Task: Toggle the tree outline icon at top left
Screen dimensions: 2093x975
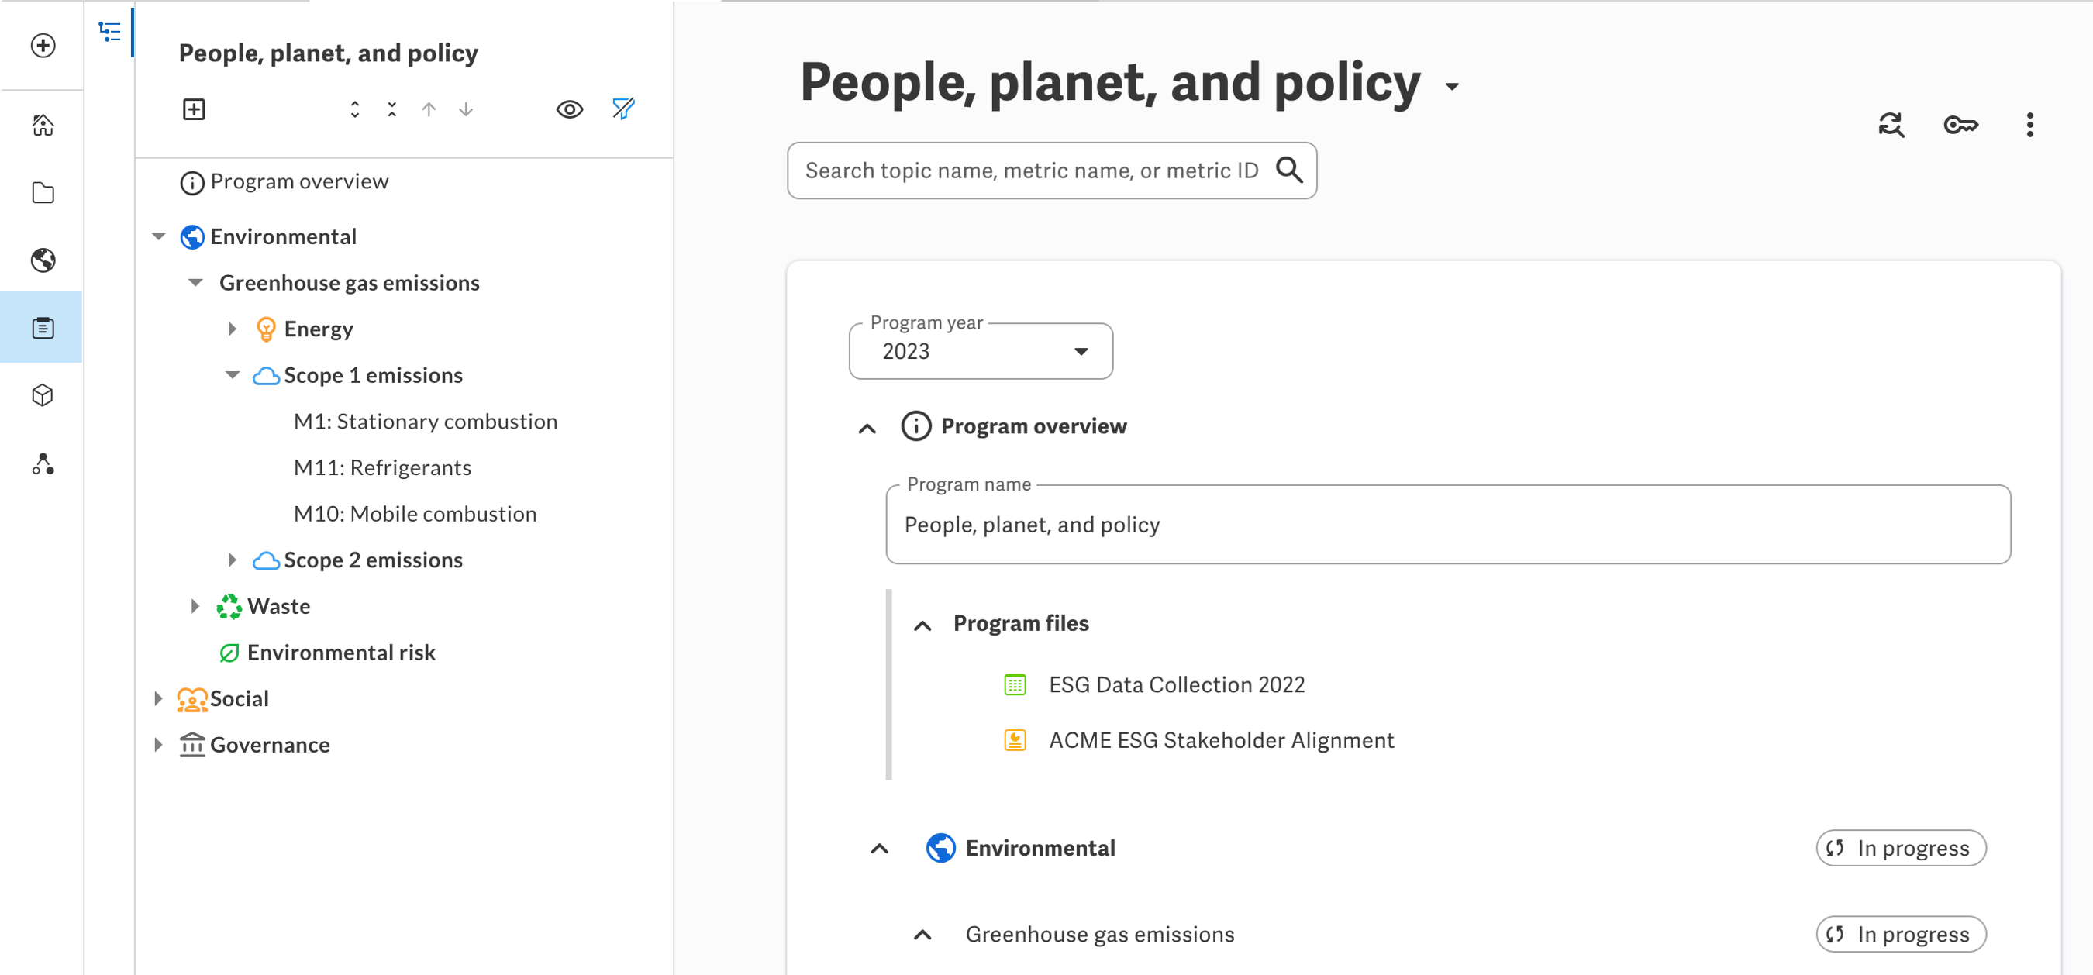Action: 111,33
